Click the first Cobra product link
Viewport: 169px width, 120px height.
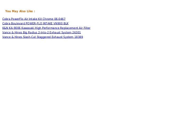(x=34, y=19)
